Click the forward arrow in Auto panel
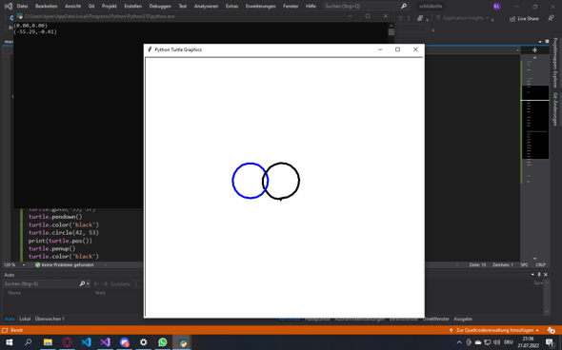 (105, 283)
